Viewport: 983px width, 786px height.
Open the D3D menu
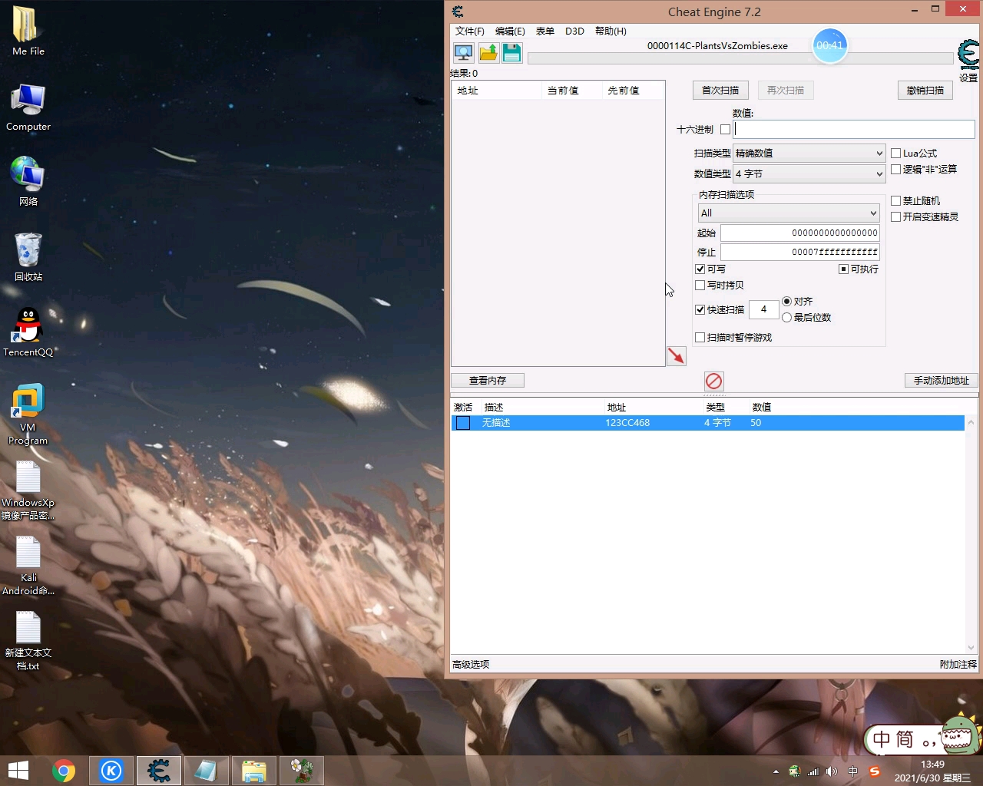pos(574,31)
